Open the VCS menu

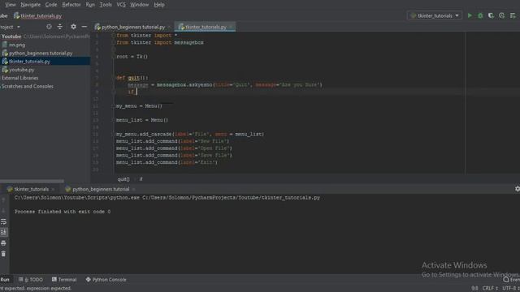121,5
